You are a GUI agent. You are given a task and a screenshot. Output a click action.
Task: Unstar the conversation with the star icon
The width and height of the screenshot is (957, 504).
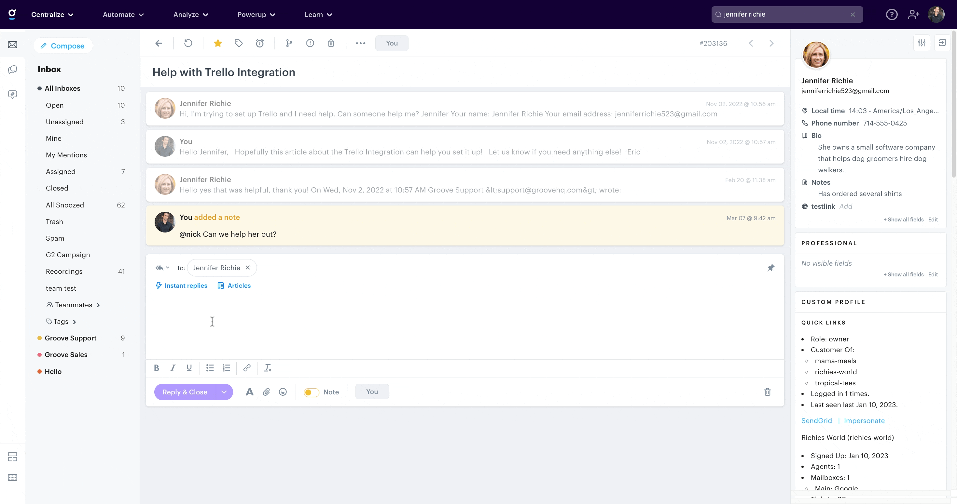point(218,44)
